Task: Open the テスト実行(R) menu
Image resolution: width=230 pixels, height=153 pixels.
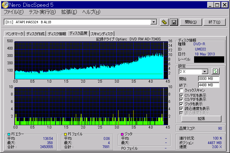Action: click(x=42, y=12)
